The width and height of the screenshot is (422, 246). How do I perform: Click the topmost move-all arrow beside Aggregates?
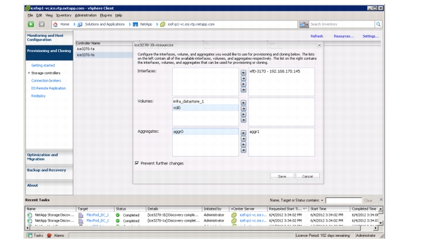[x=243, y=133]
